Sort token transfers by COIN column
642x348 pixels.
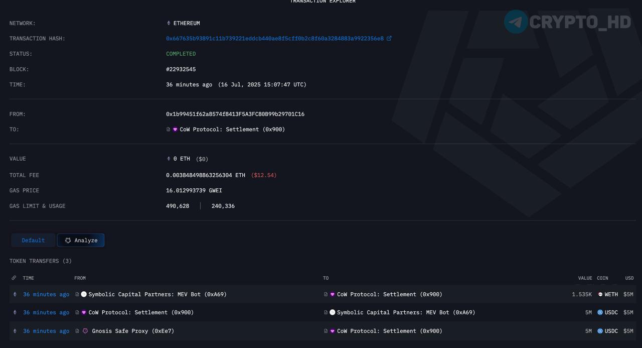[602, 278]
